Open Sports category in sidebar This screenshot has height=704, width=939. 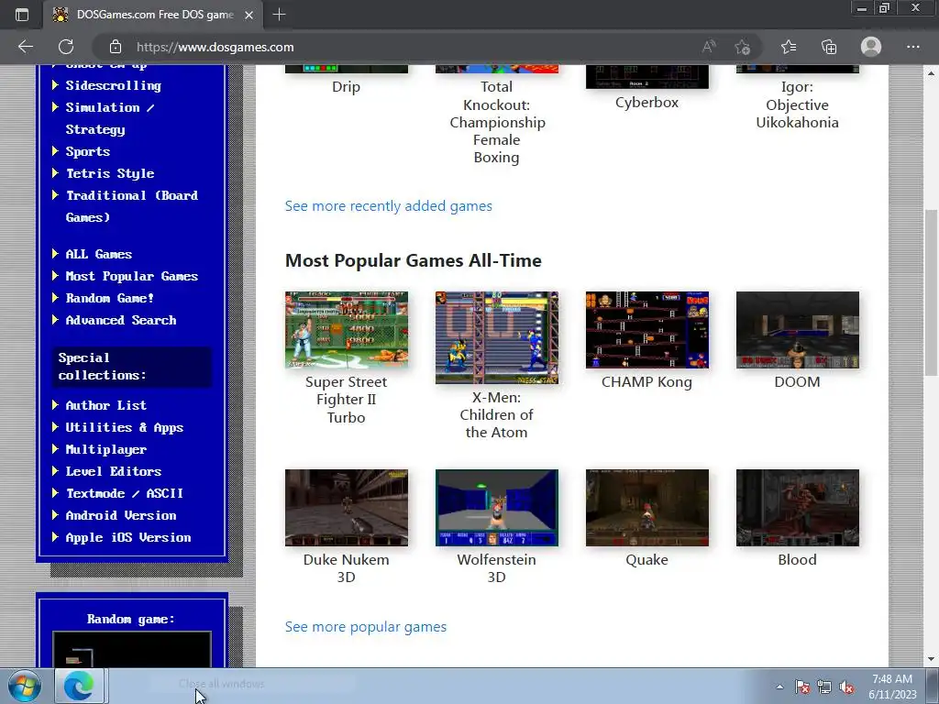pos(87,151)
